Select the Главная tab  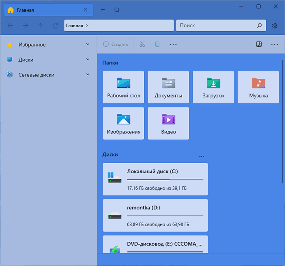[49, 10]
